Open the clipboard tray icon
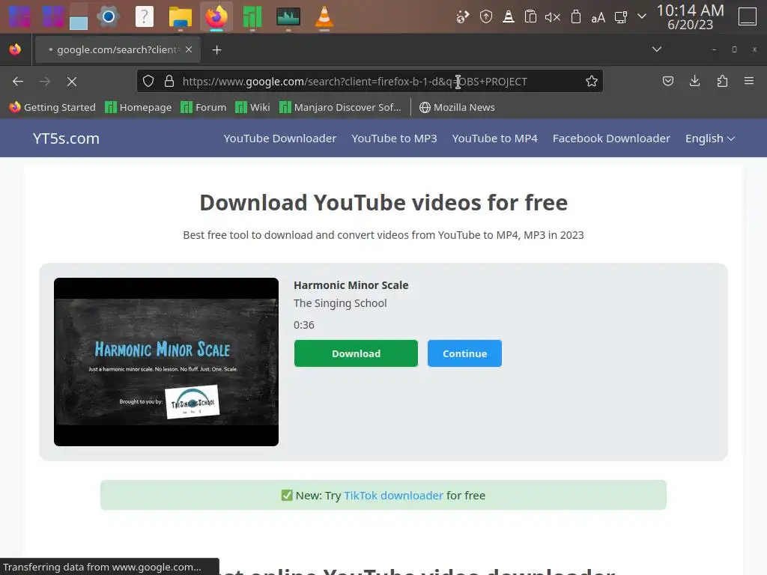The height and width of the screenshot is (575, 767). (531, 17)
